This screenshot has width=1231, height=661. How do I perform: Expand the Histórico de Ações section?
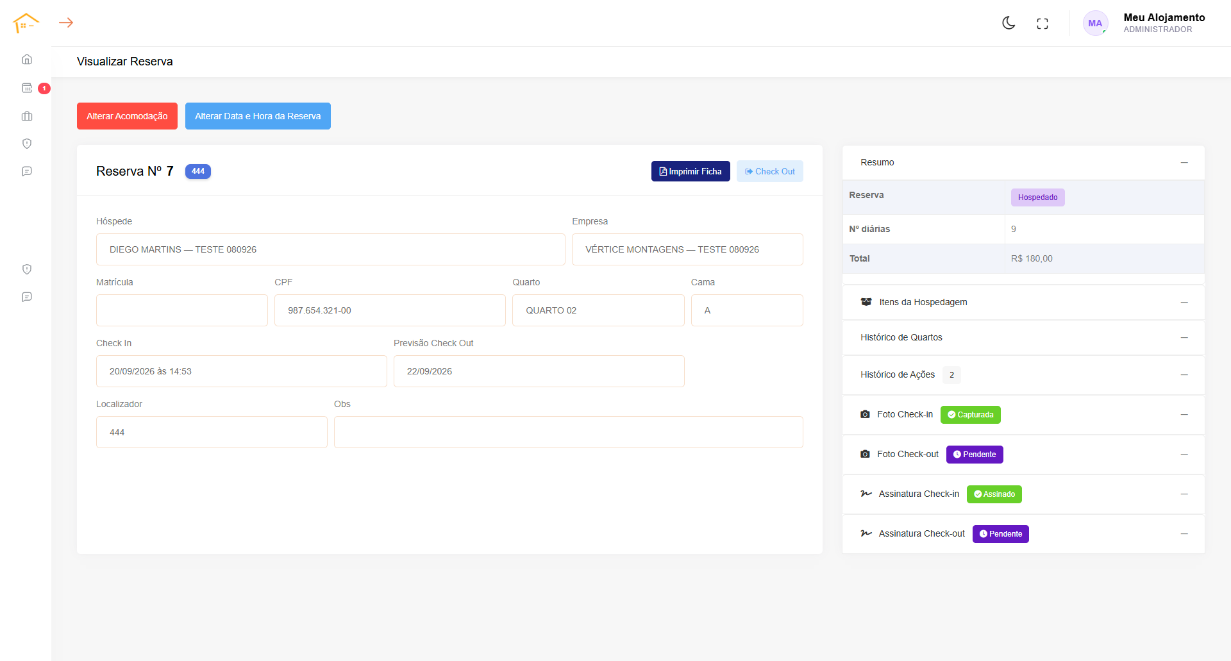[x=1184, y=375]
